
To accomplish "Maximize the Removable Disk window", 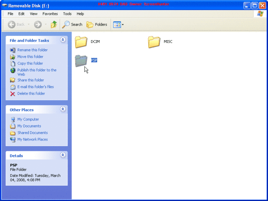I will [255, 6].
